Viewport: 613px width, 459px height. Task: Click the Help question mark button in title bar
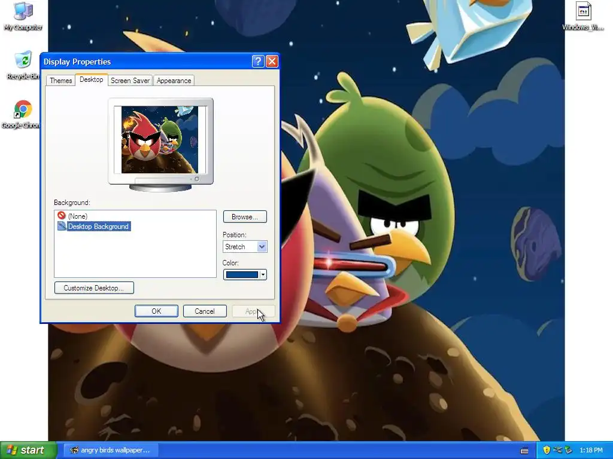coord(258,62)
